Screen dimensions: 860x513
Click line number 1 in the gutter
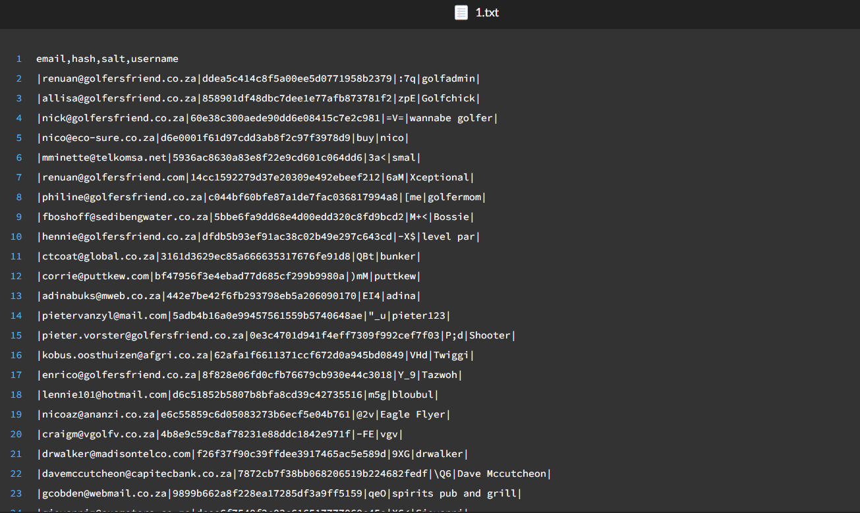[19, 59]
